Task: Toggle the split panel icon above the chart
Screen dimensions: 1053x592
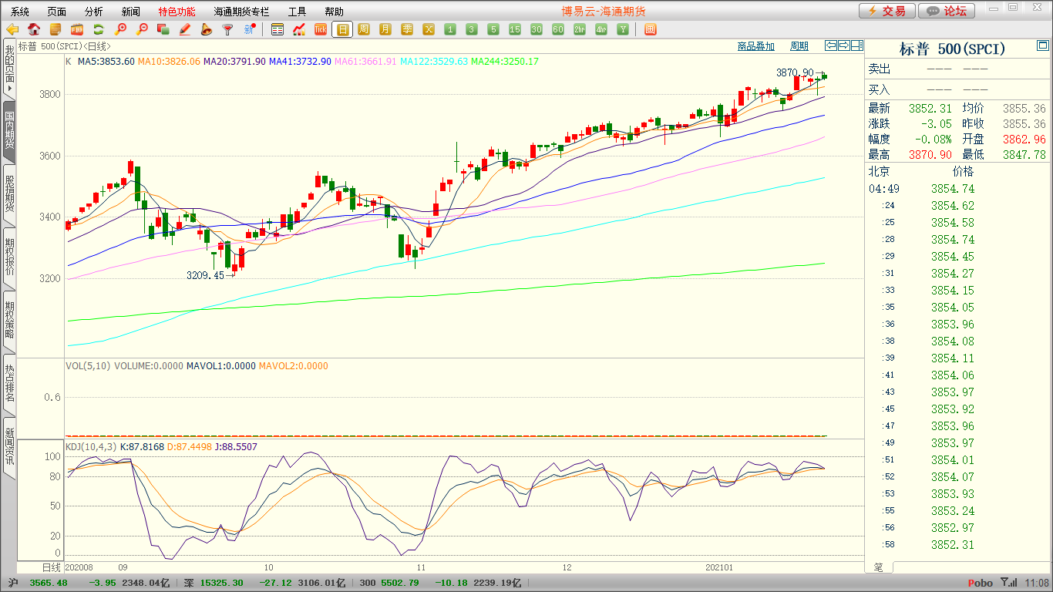Action: [x=857, y=45]
